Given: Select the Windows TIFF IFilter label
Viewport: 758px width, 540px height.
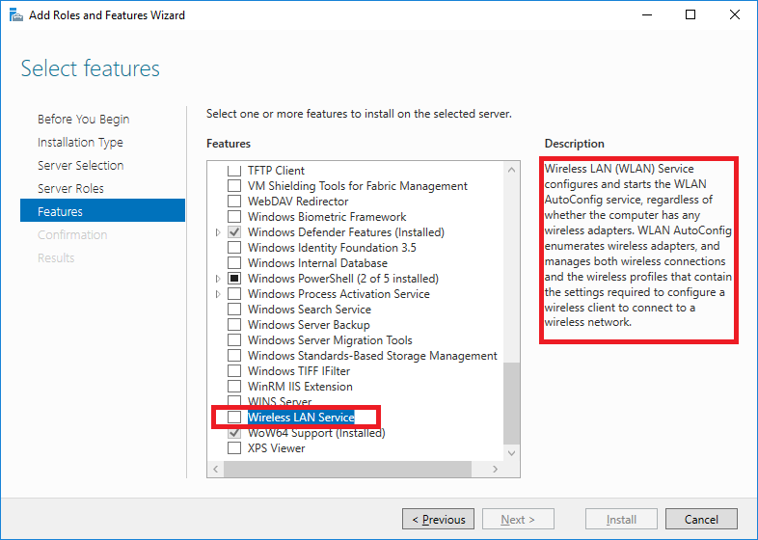Looking at the screenshot, I should 299,371.
